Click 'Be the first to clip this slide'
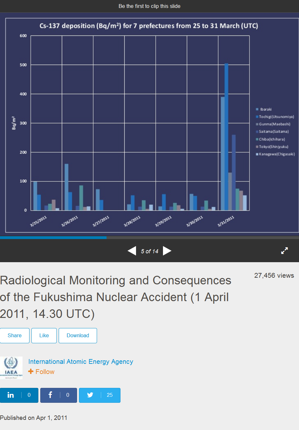Image resolution: width=299 pixels, height=430 pixels. coord(149,6)
